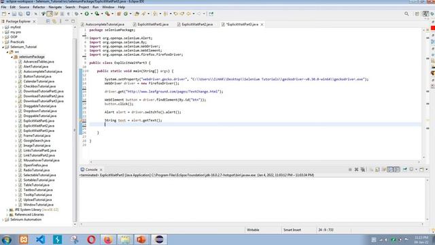Click the New file toolbar icon

click(x=4, y=14)
